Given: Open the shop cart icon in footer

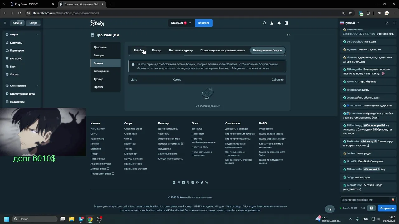Looking at the screenshot, I should click(207, 182).
